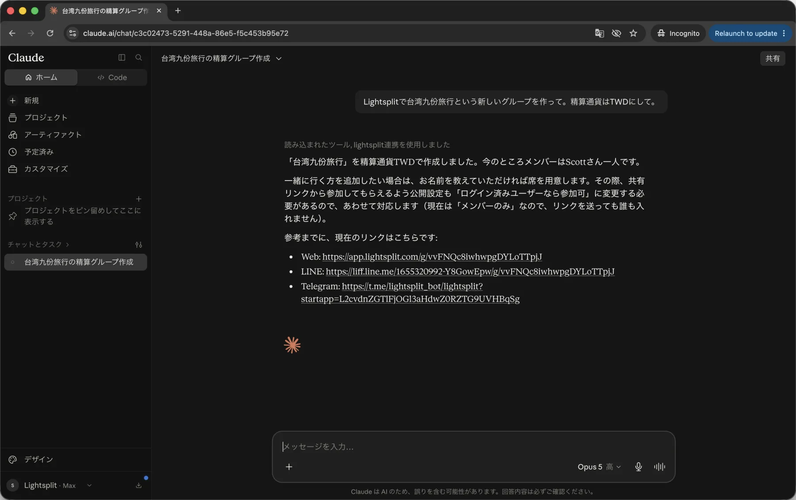Open the Opus 5 model selector
The width and height of the screenshot is (796, 500).
coord(599,467)
